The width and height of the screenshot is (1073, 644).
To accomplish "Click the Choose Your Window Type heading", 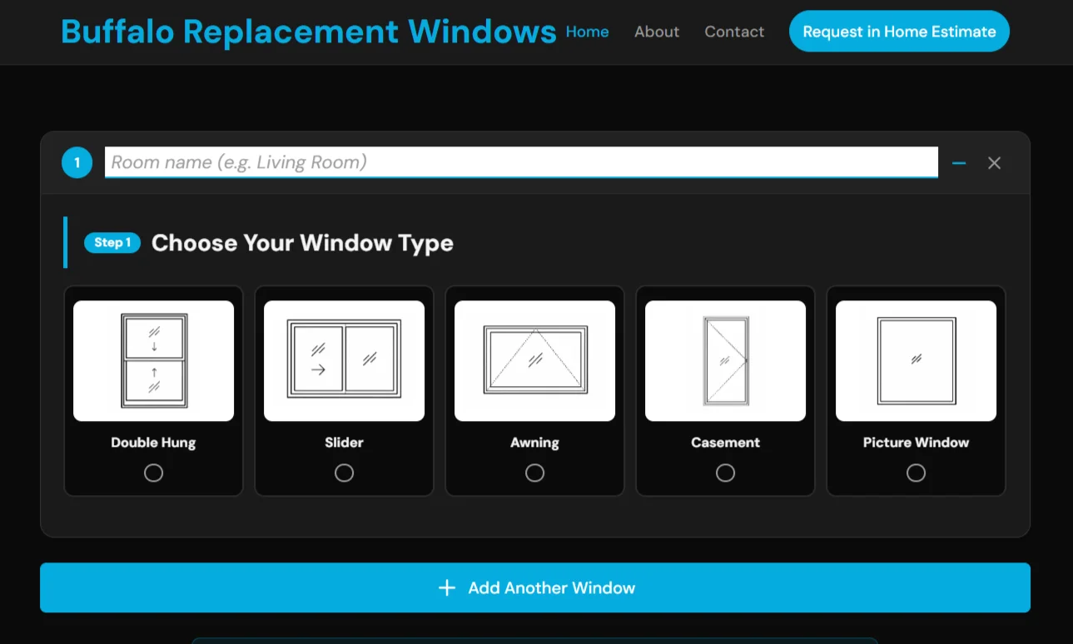I will [x=302, y=243].
